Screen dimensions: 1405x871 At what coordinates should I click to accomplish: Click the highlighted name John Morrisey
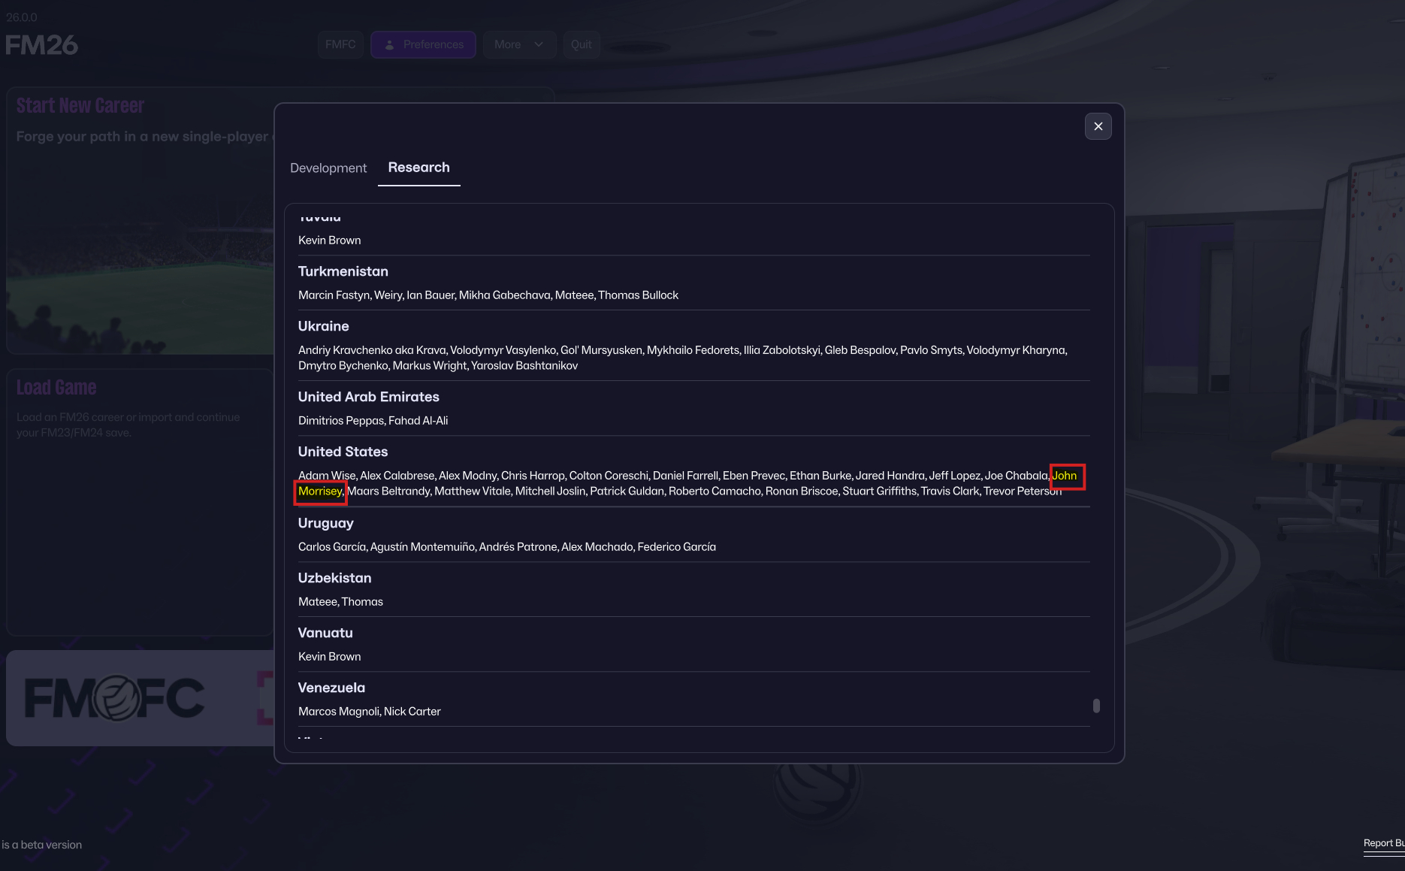[x=1064, y=476]
